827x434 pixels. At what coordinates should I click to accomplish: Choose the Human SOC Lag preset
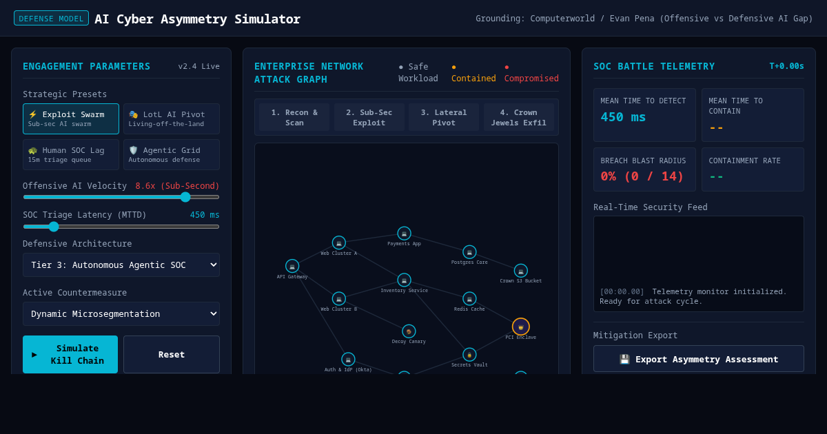tap(71, 154)
